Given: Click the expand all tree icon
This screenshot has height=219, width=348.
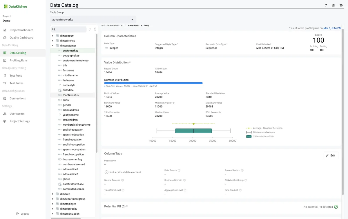Looking at the screenshot, I should coord(90,29).
